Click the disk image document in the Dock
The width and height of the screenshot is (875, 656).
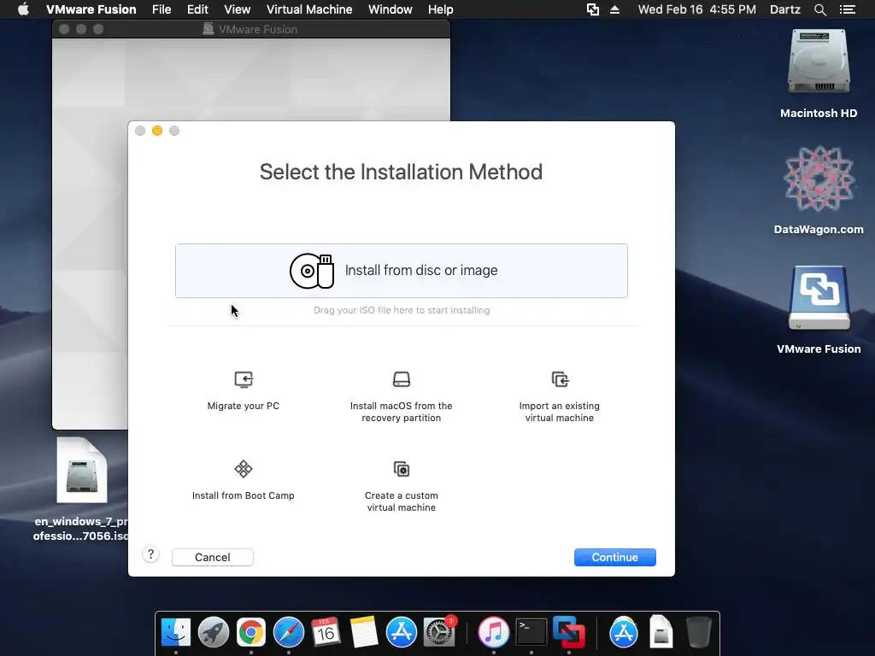click(661, 632)
